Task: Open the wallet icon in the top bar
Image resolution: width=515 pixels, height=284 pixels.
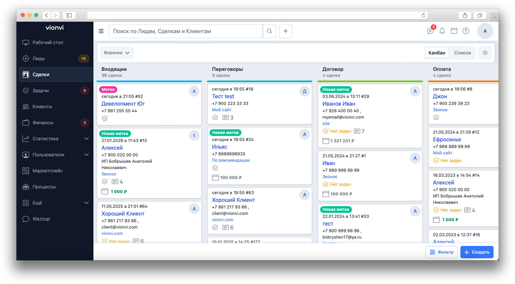Action: coord(454,31)
